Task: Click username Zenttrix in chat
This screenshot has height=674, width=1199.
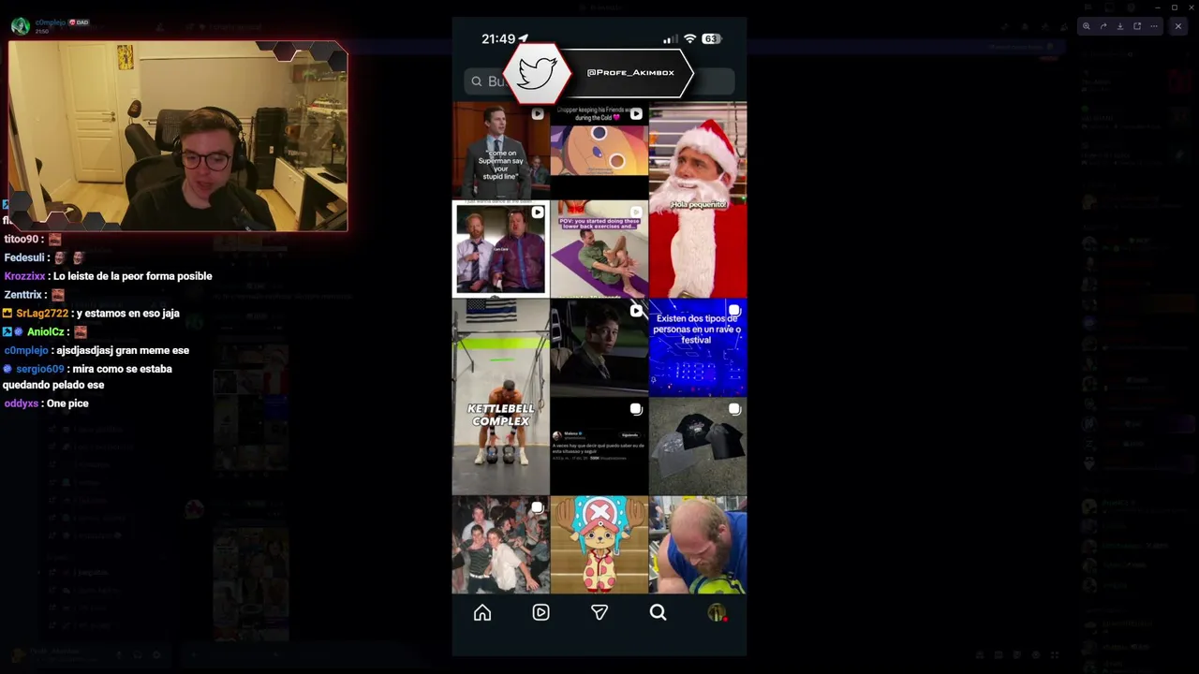Action: click(23, 295)
